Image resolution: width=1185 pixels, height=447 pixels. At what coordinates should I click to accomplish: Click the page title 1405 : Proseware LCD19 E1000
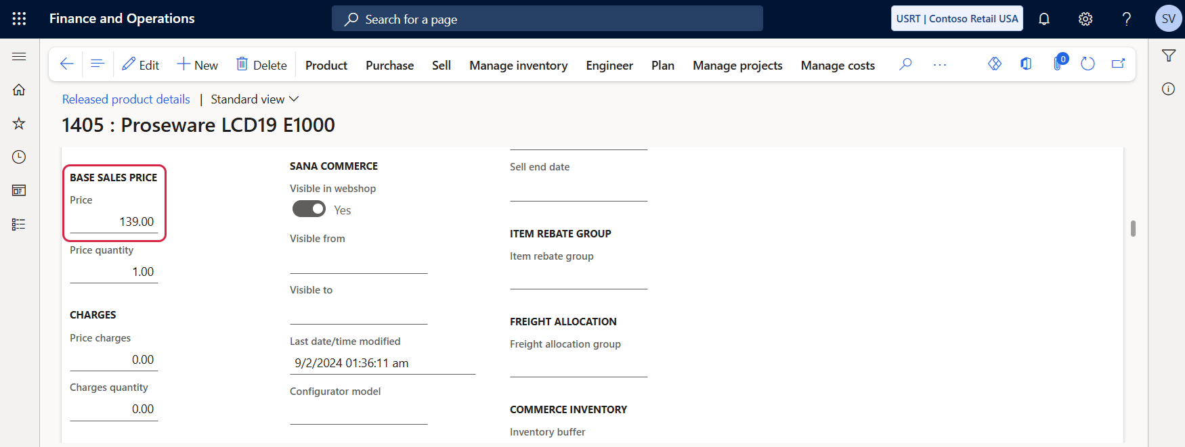(198, 125)
